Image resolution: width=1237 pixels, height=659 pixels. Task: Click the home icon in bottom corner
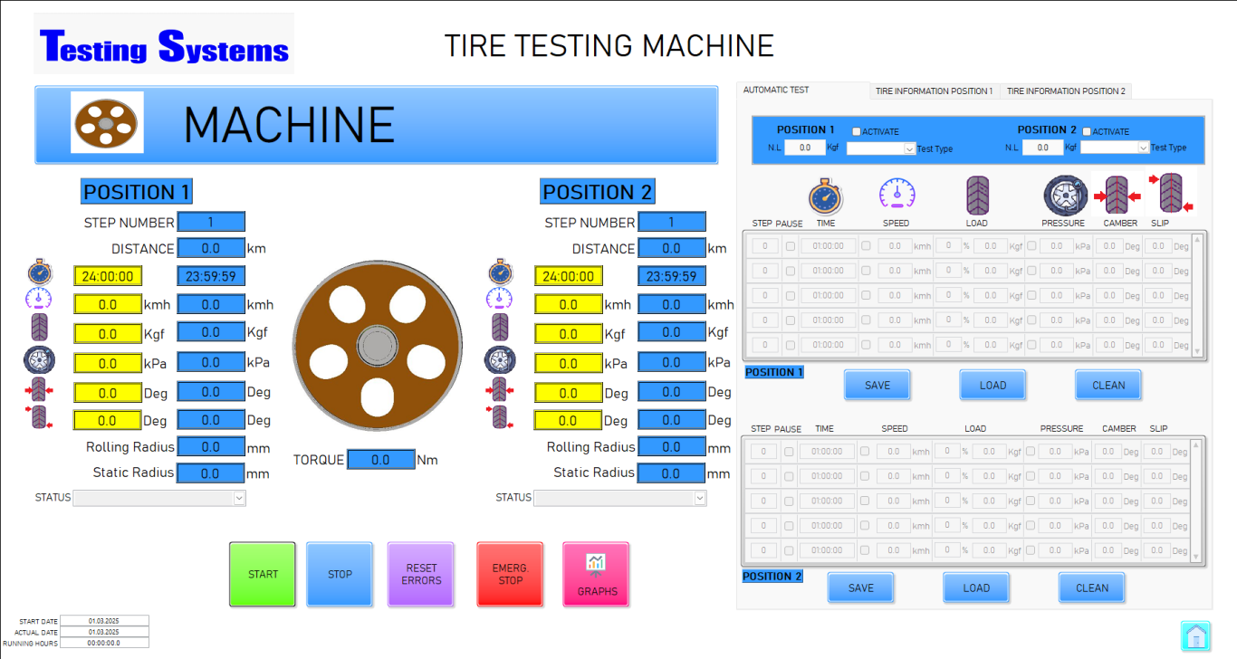[x=1195, y=635]
